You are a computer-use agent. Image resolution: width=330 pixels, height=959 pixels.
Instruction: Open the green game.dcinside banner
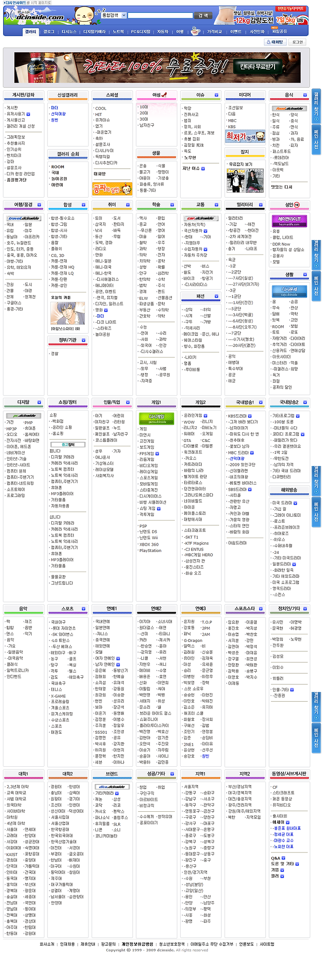coord(156,418)
